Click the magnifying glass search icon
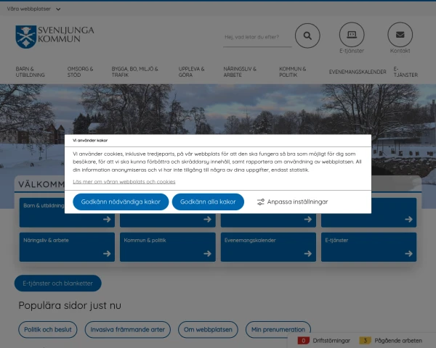This screenshot has width=436, height=348. [x=307, y=35]
